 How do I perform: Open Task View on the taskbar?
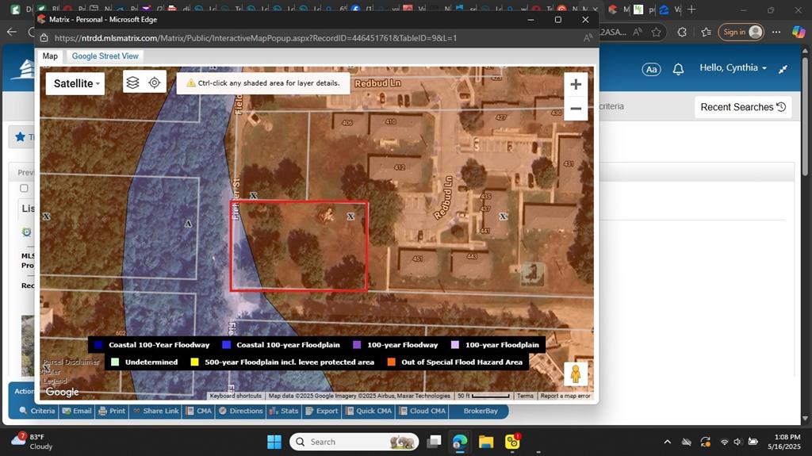[x=434, y=442]
